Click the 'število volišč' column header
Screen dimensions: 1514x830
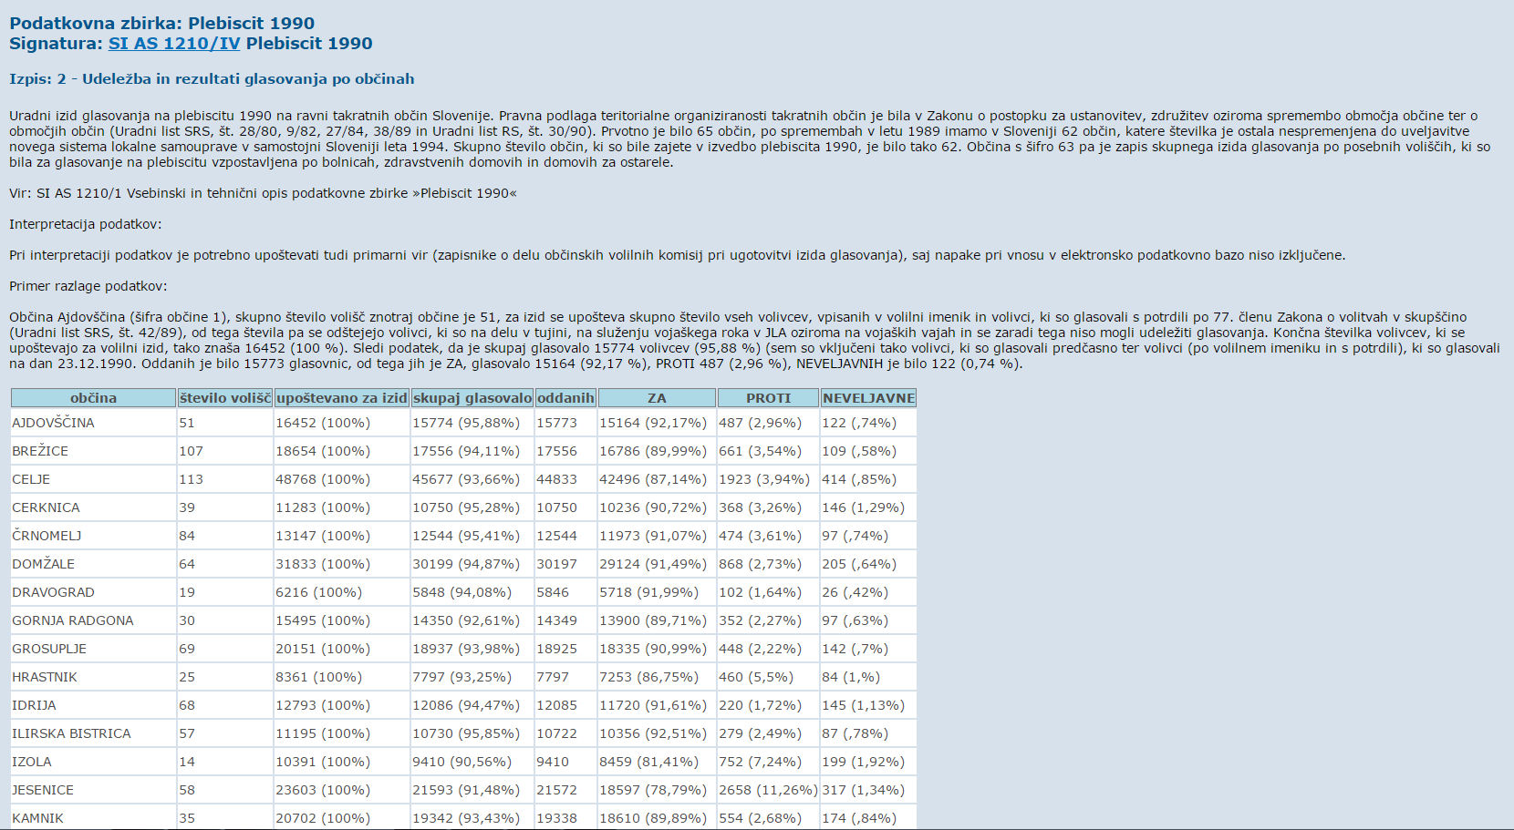(224, 398)
